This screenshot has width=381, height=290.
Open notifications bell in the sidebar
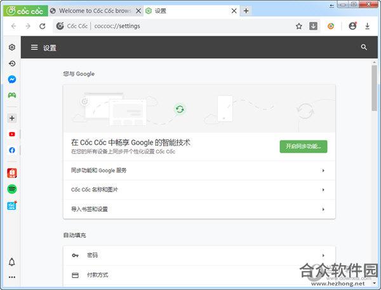[x=12, y=262]
